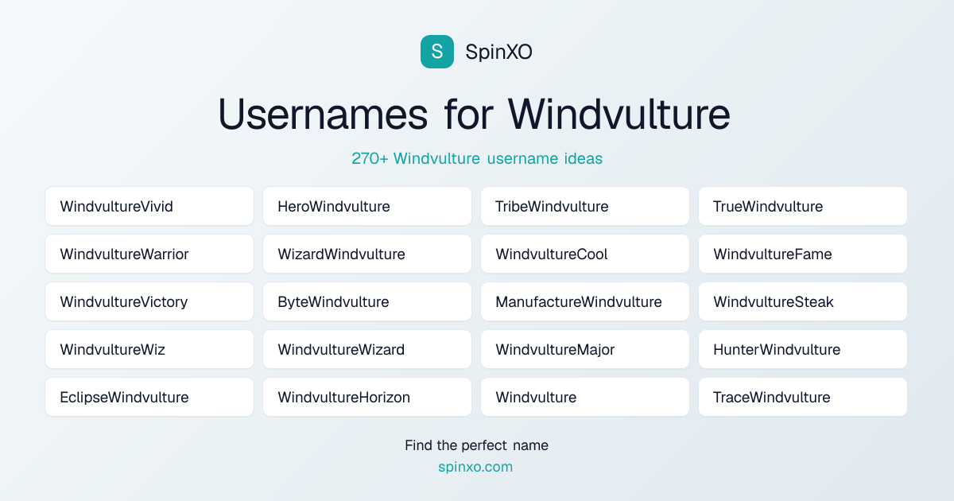Screen dimensions: 954x501
Task: Click the ByteWindvulture username card
Action: click(x=367, y=301)
